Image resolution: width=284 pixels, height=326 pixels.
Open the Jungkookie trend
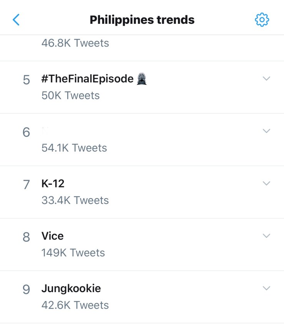(x=71, y=289)
